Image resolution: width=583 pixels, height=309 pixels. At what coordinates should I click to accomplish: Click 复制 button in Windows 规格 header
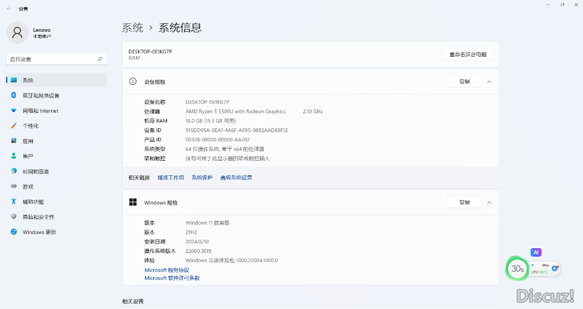[464, 202]
